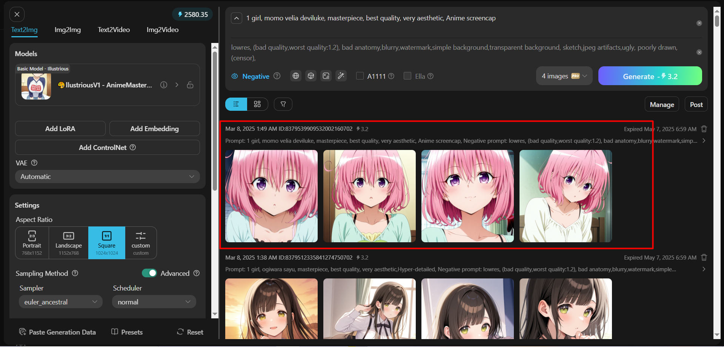Screen dimensions: 724x347
Task: Open the Img2Video tab
Action: coord(163,30)
